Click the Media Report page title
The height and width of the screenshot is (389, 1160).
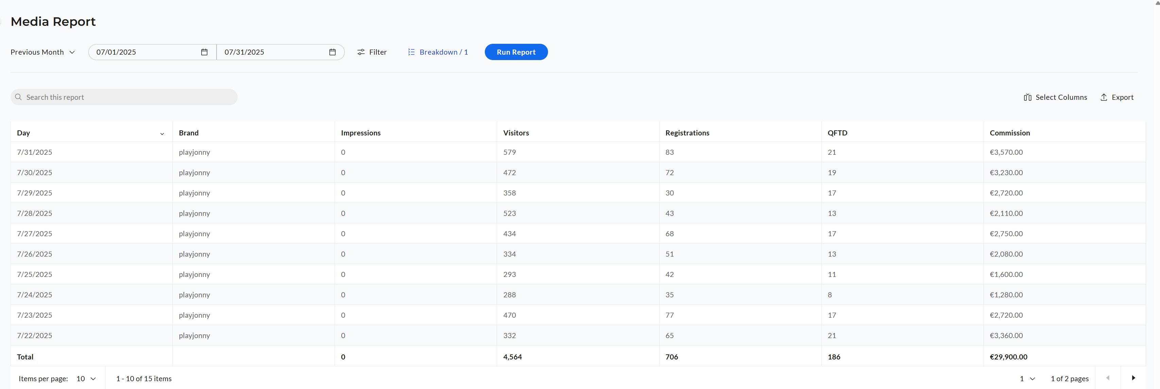coord(53,22)
